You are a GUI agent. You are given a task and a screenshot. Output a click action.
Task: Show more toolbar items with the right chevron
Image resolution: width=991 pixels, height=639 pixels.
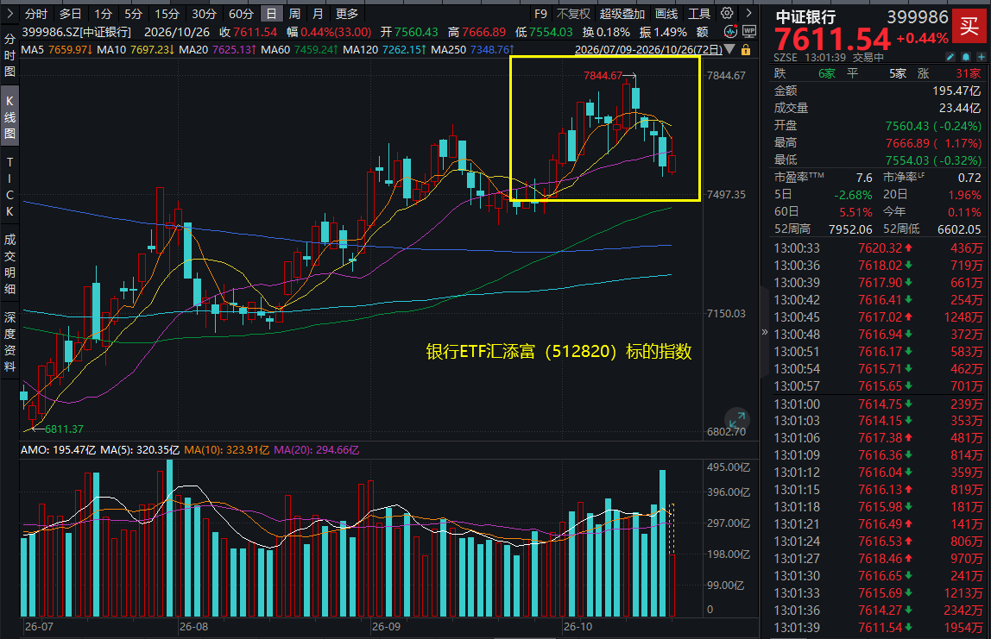[x=749, y=13]
